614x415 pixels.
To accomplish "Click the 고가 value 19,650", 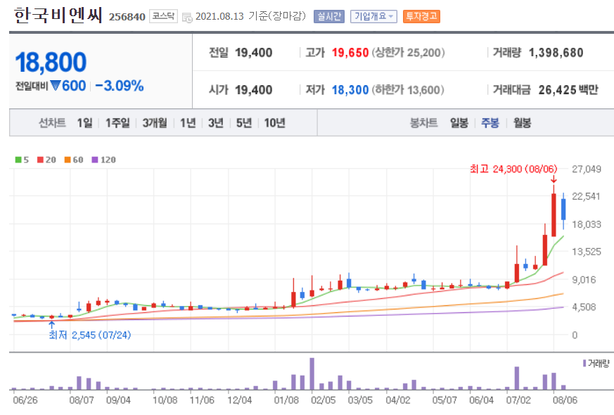I will point(350,53).
